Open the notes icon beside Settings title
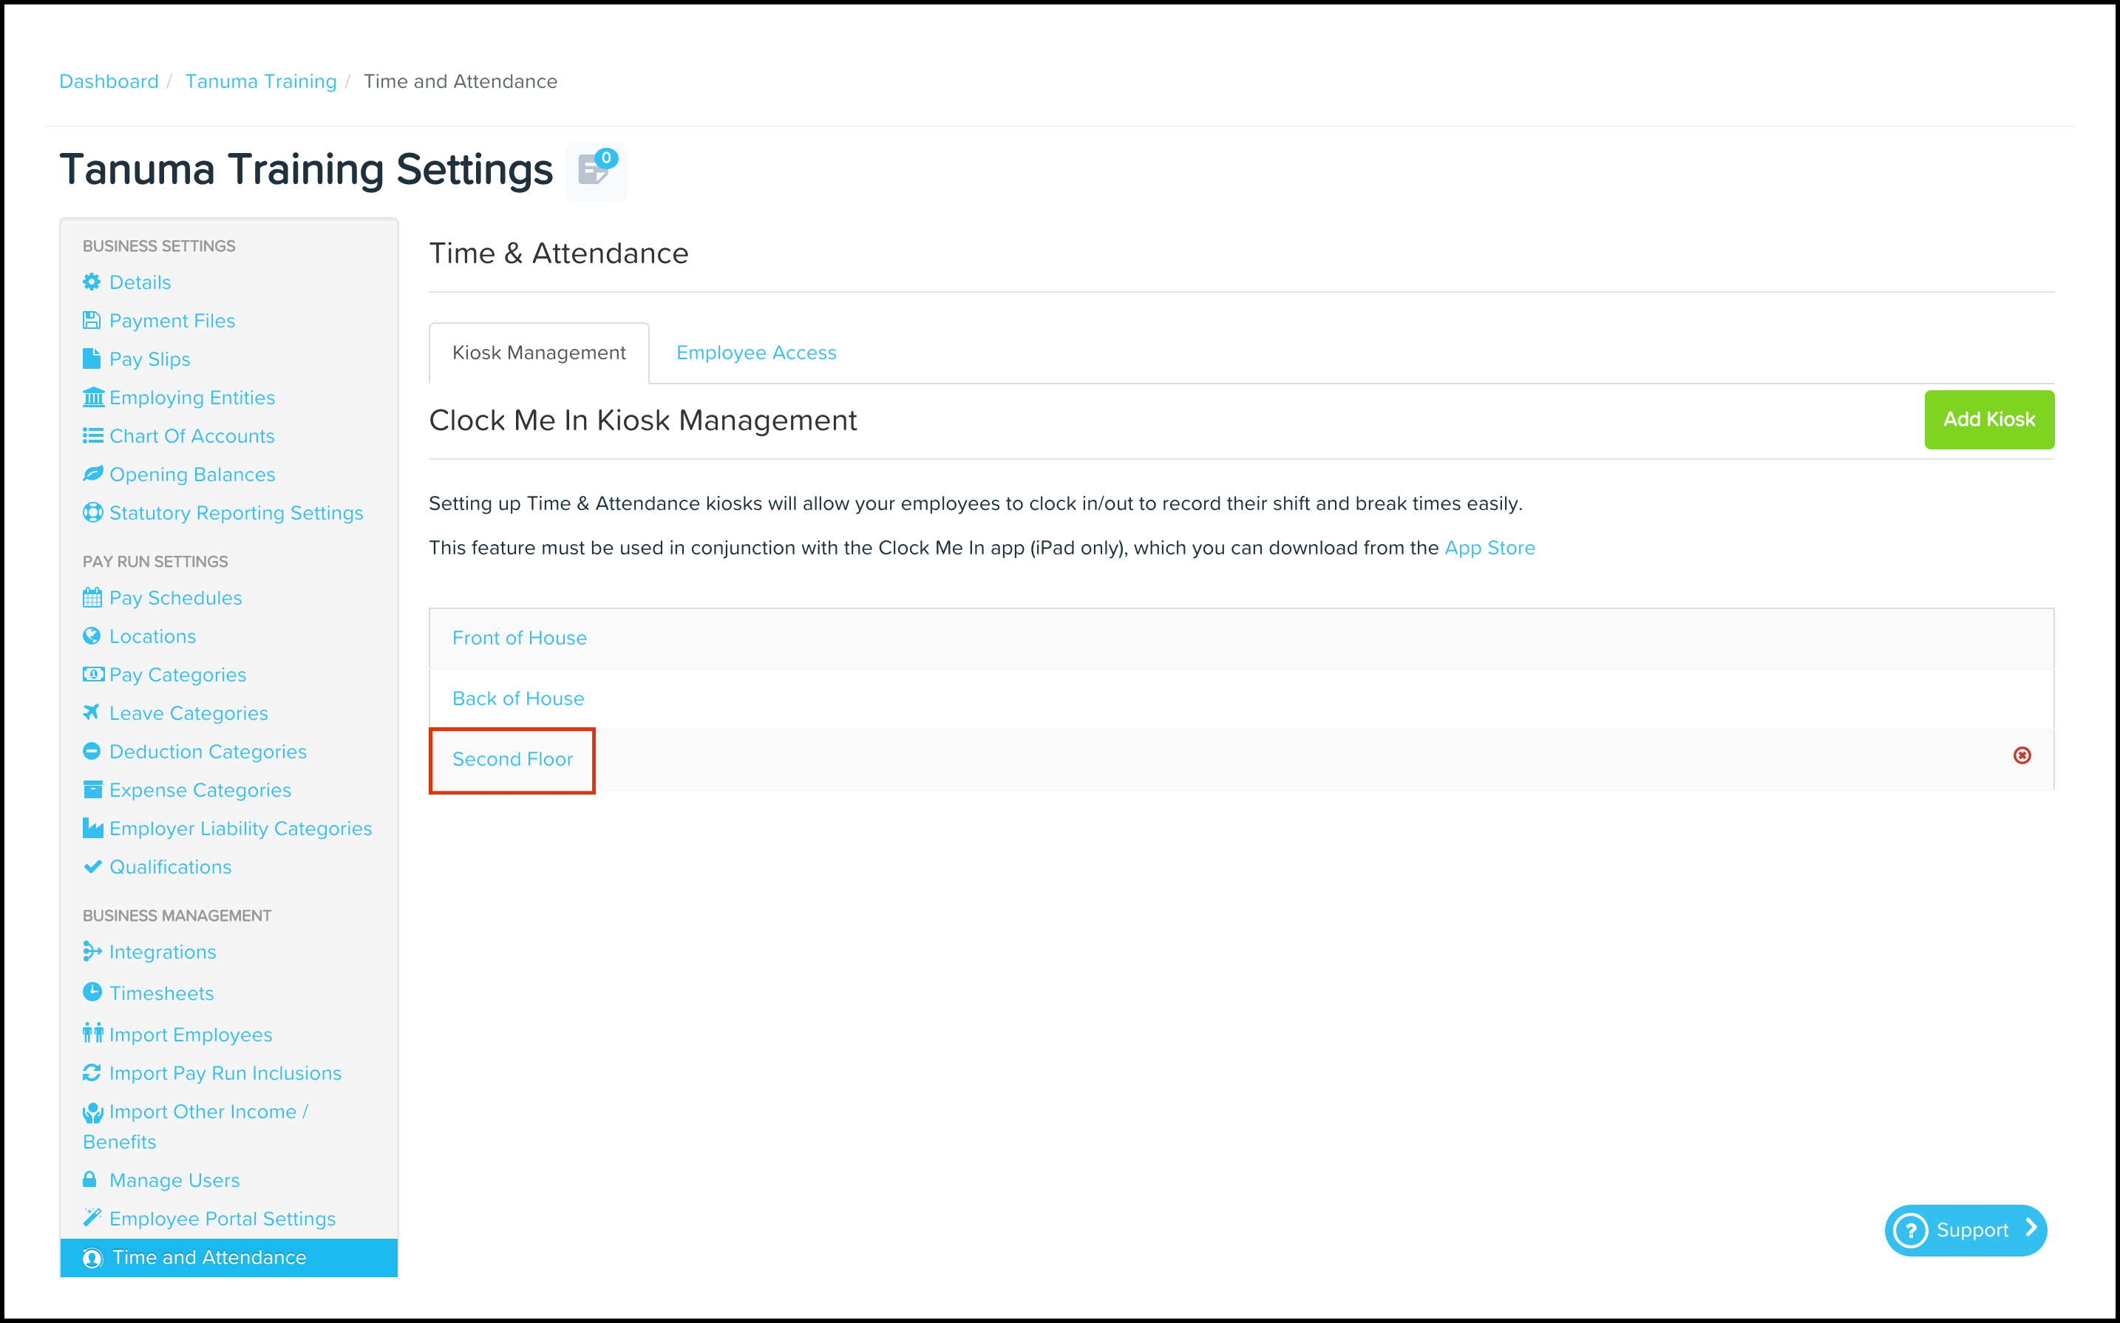Viewport: 2120px width, 1323px height. click(x=595, y=171)
